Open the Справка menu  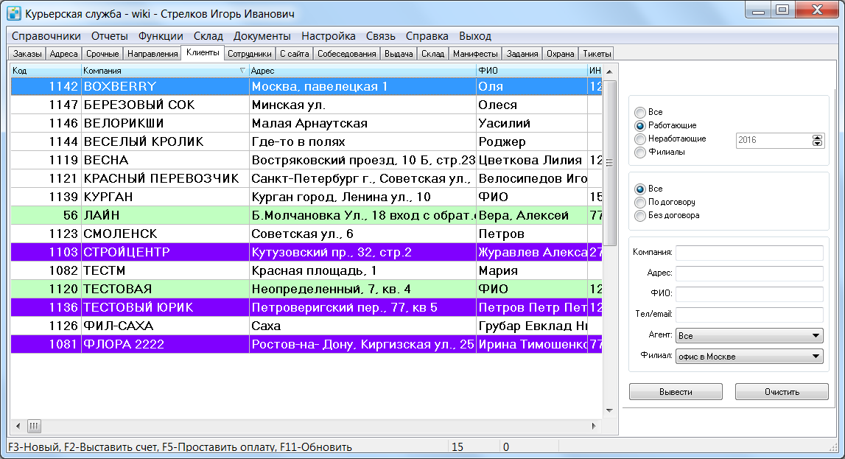[427, 36]
